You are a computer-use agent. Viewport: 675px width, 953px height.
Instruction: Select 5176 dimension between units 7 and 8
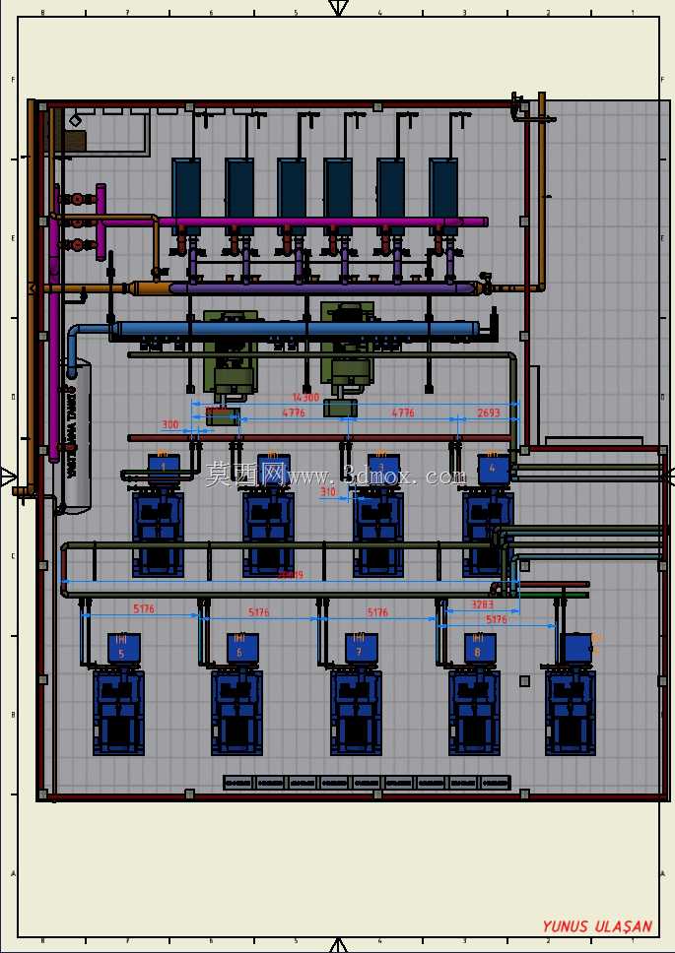coord(377,612)
